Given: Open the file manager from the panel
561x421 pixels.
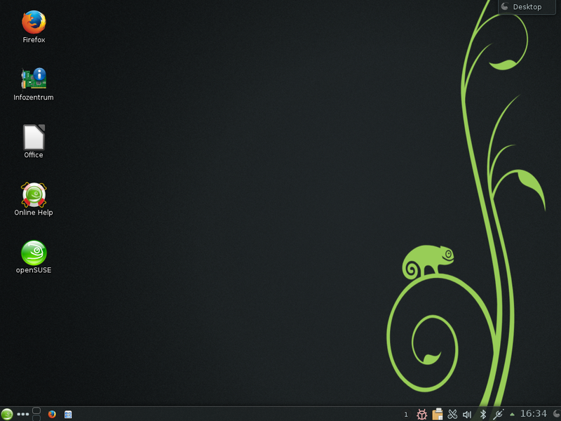Looking at the screenshot, I should tap(68, 414).
